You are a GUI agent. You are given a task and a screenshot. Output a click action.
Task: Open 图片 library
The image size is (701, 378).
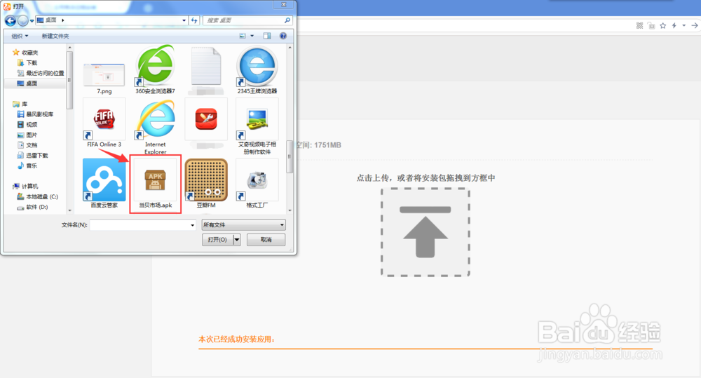(27, 135)
